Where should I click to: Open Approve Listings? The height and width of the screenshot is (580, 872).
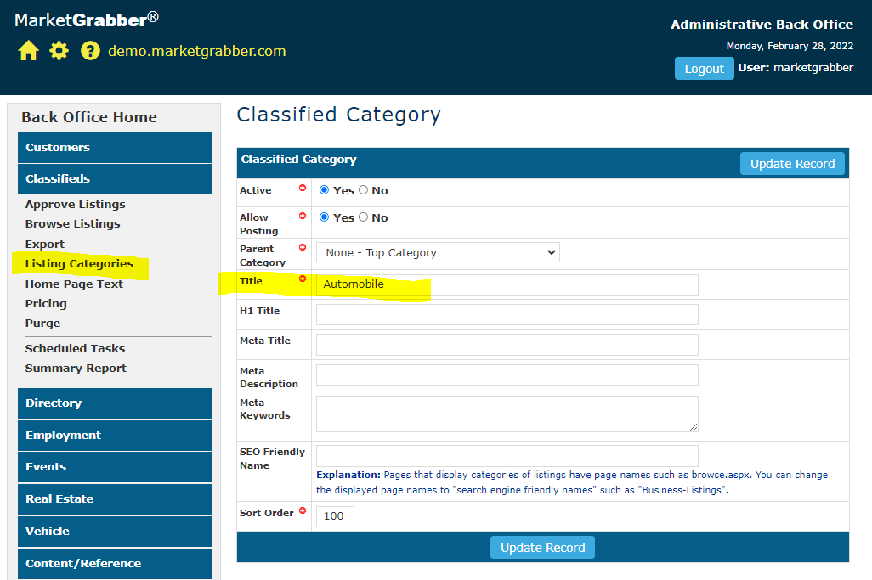tap(75, 205)
